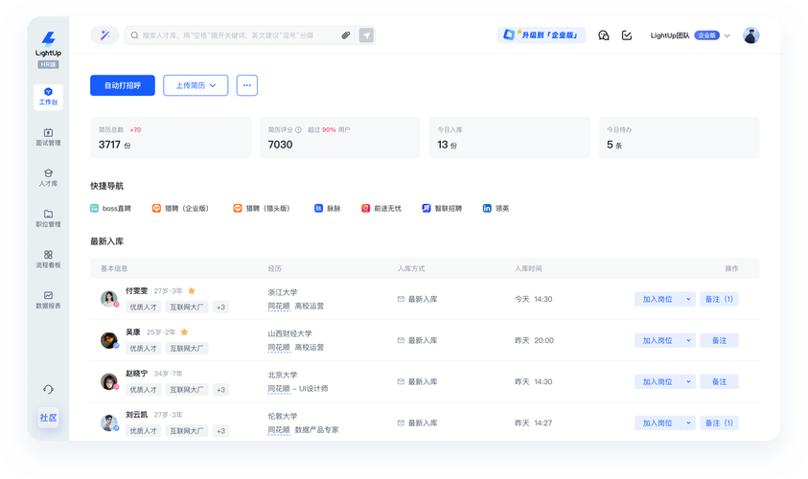Screen dimensions: 808x479
Task: Click the magic wand AI icon
Action: pyautogui.click(x=104, y=35)
